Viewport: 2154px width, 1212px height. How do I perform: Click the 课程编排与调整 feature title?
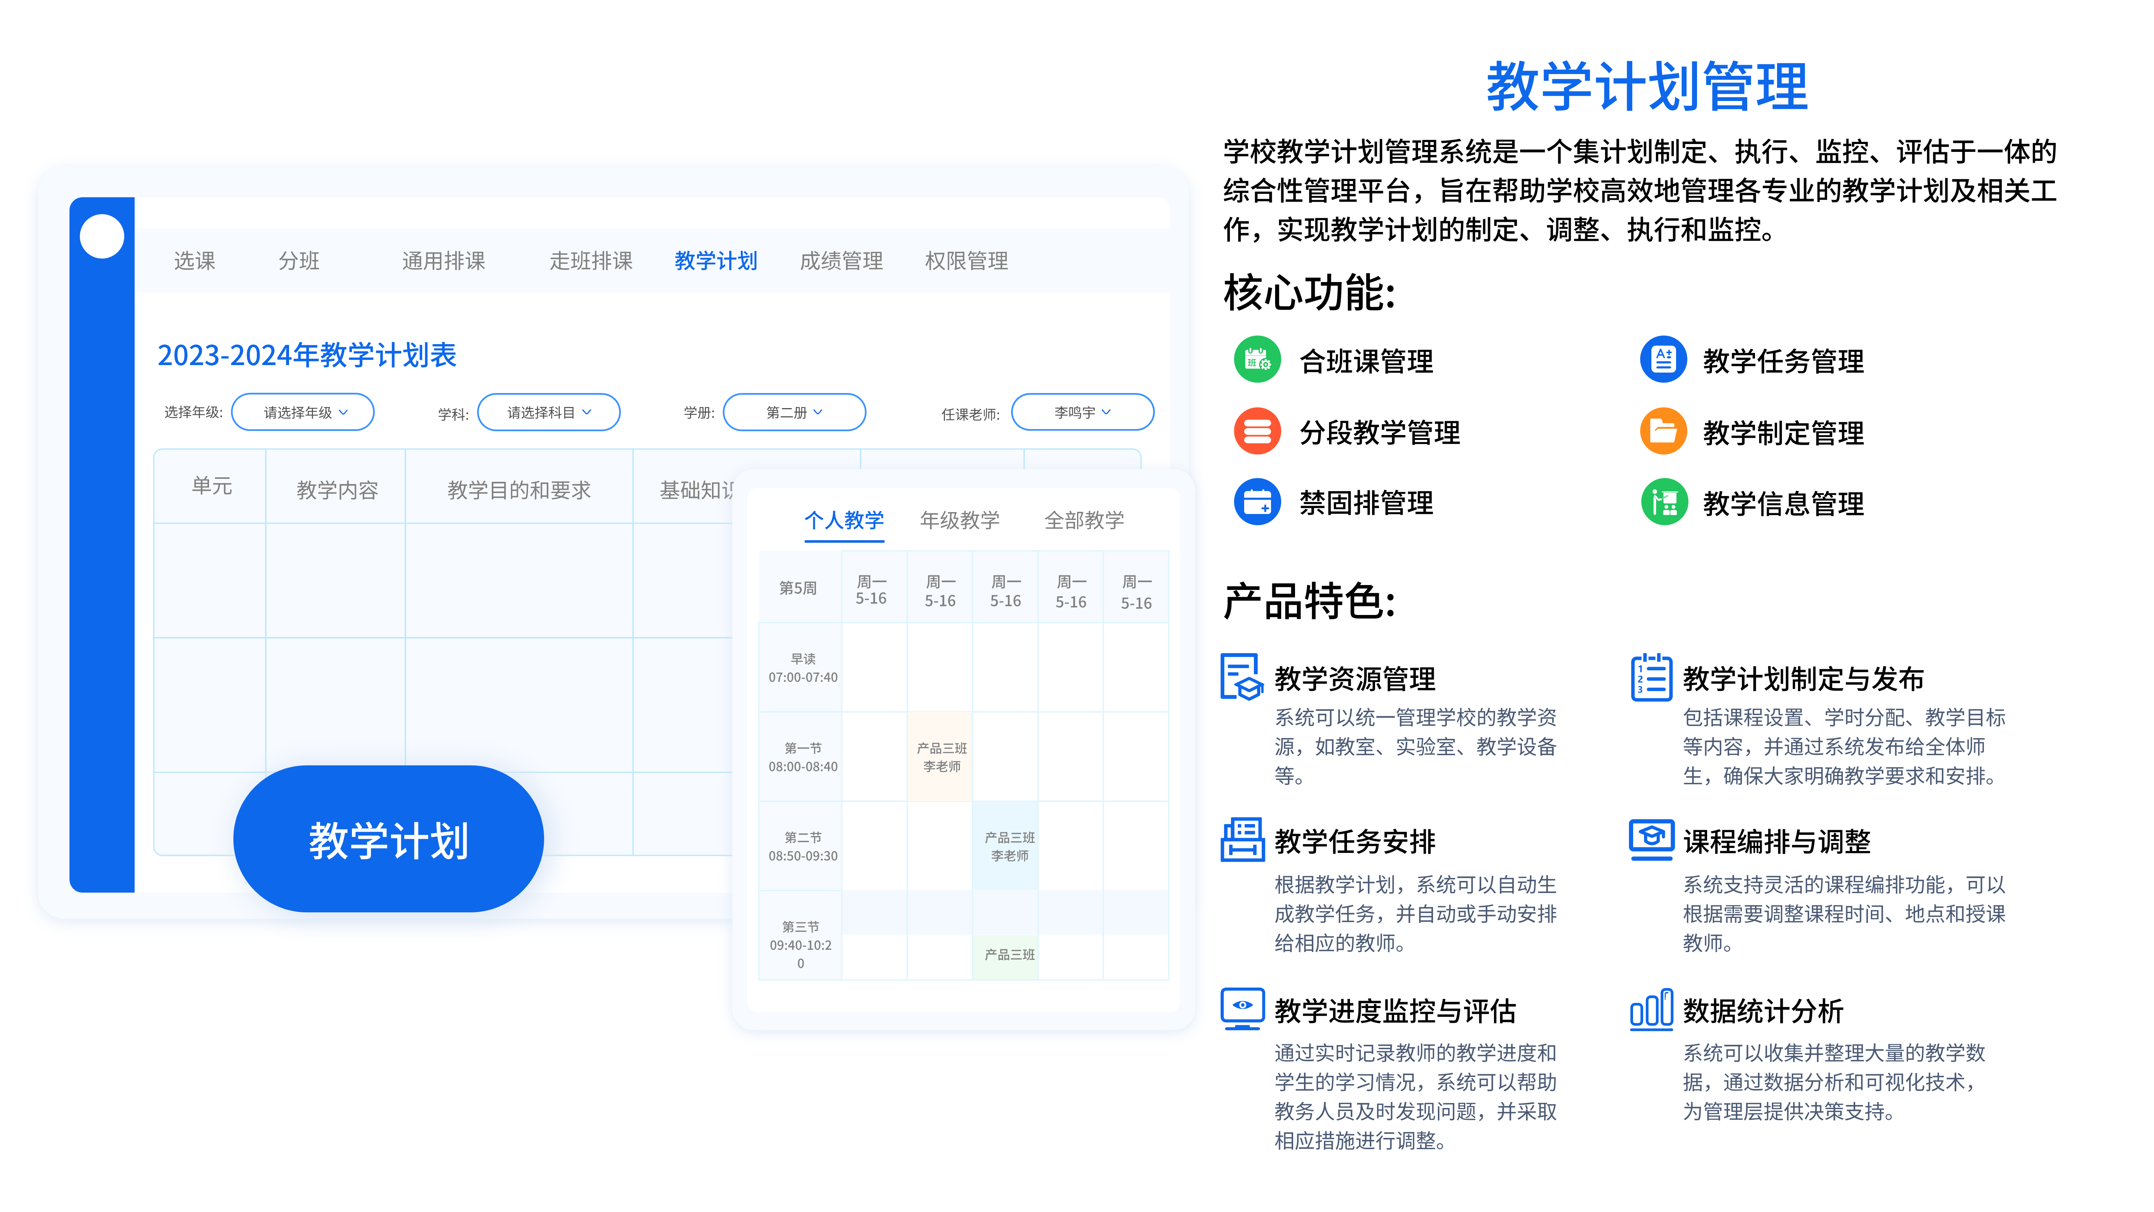tap(1777, 841)
